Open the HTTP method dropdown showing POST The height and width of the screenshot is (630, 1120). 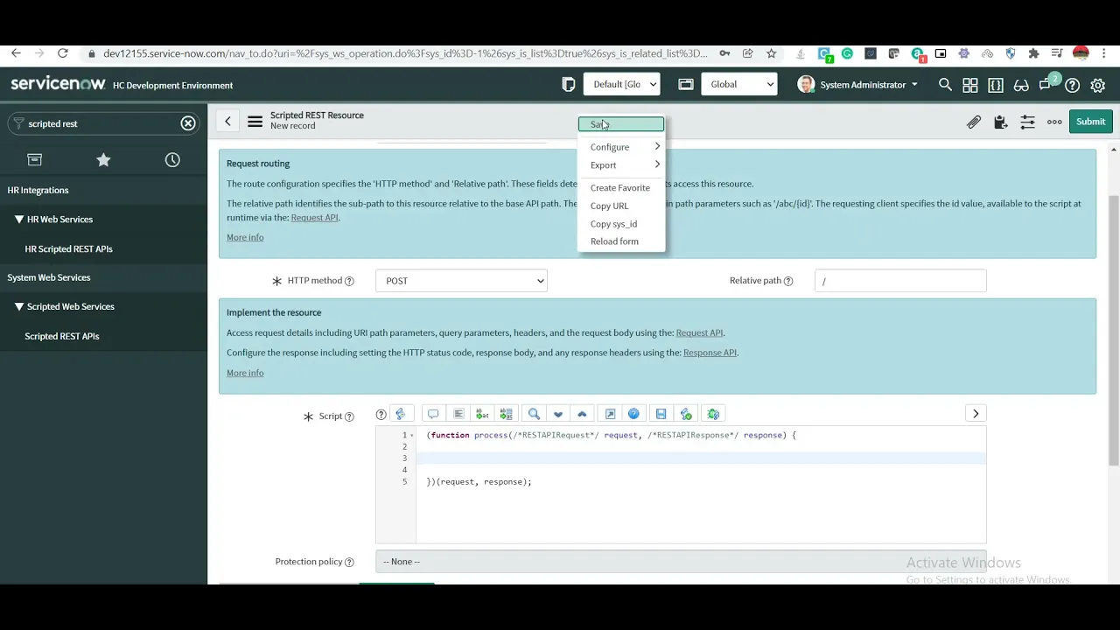461,281
